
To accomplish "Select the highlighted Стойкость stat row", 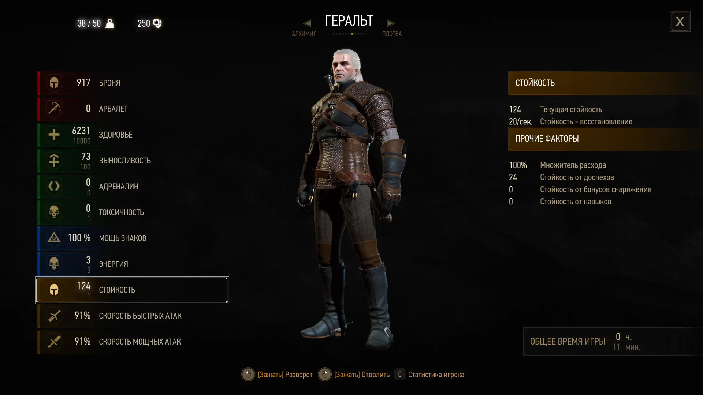I will coord(132,290).
